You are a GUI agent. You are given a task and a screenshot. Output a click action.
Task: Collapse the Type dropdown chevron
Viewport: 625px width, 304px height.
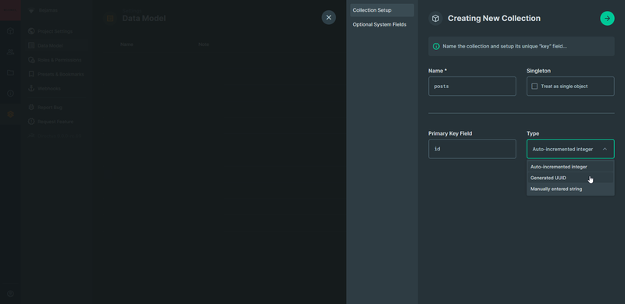point(605,149)
